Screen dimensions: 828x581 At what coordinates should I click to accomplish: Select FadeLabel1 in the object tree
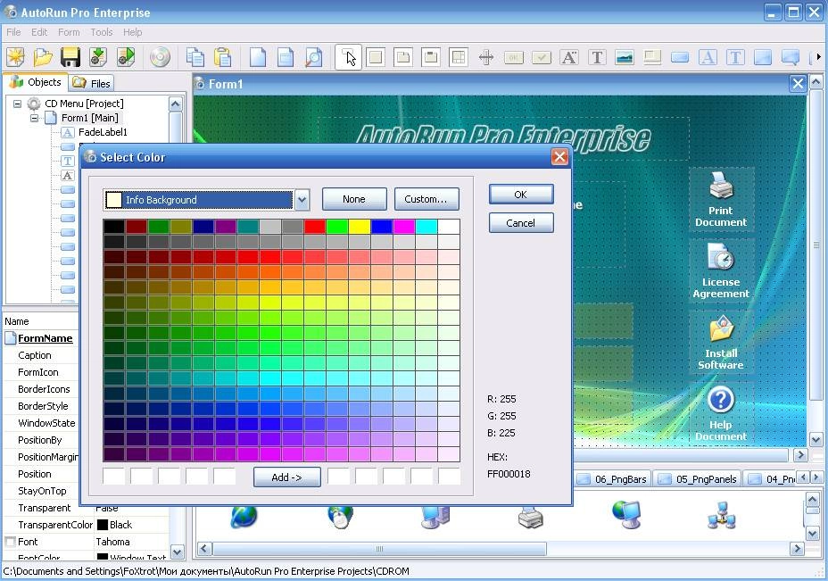pyautogui.click(x=103, y=132)
